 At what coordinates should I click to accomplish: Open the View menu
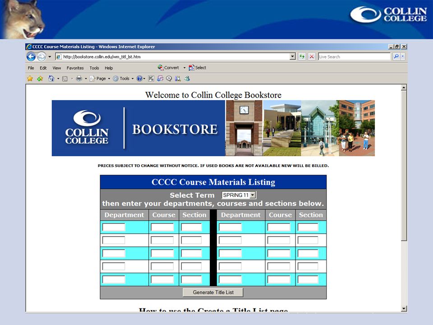click(x=57, y=68)
